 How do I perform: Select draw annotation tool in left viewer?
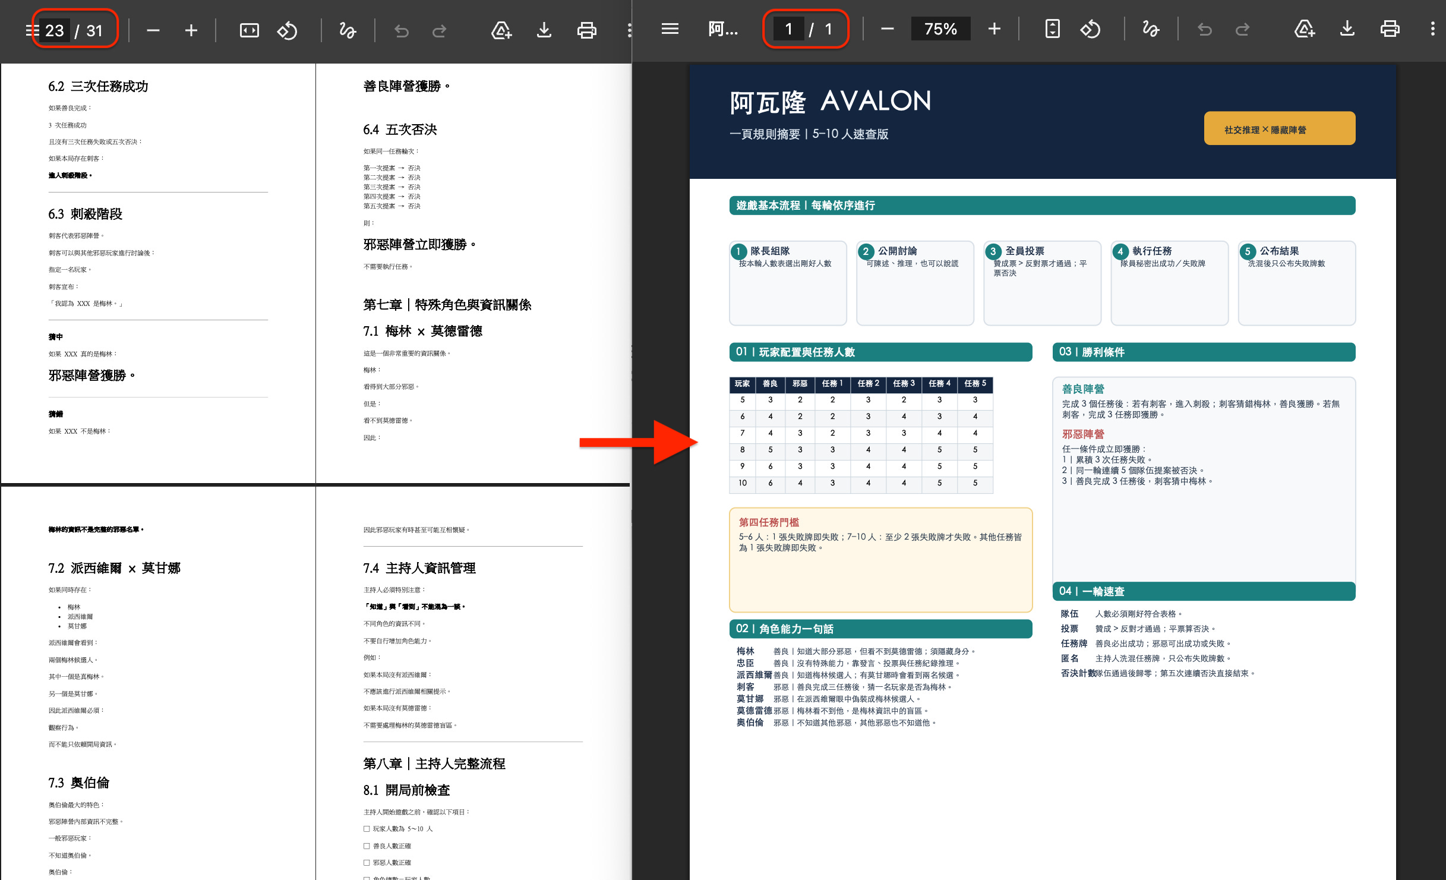point(348,30)
